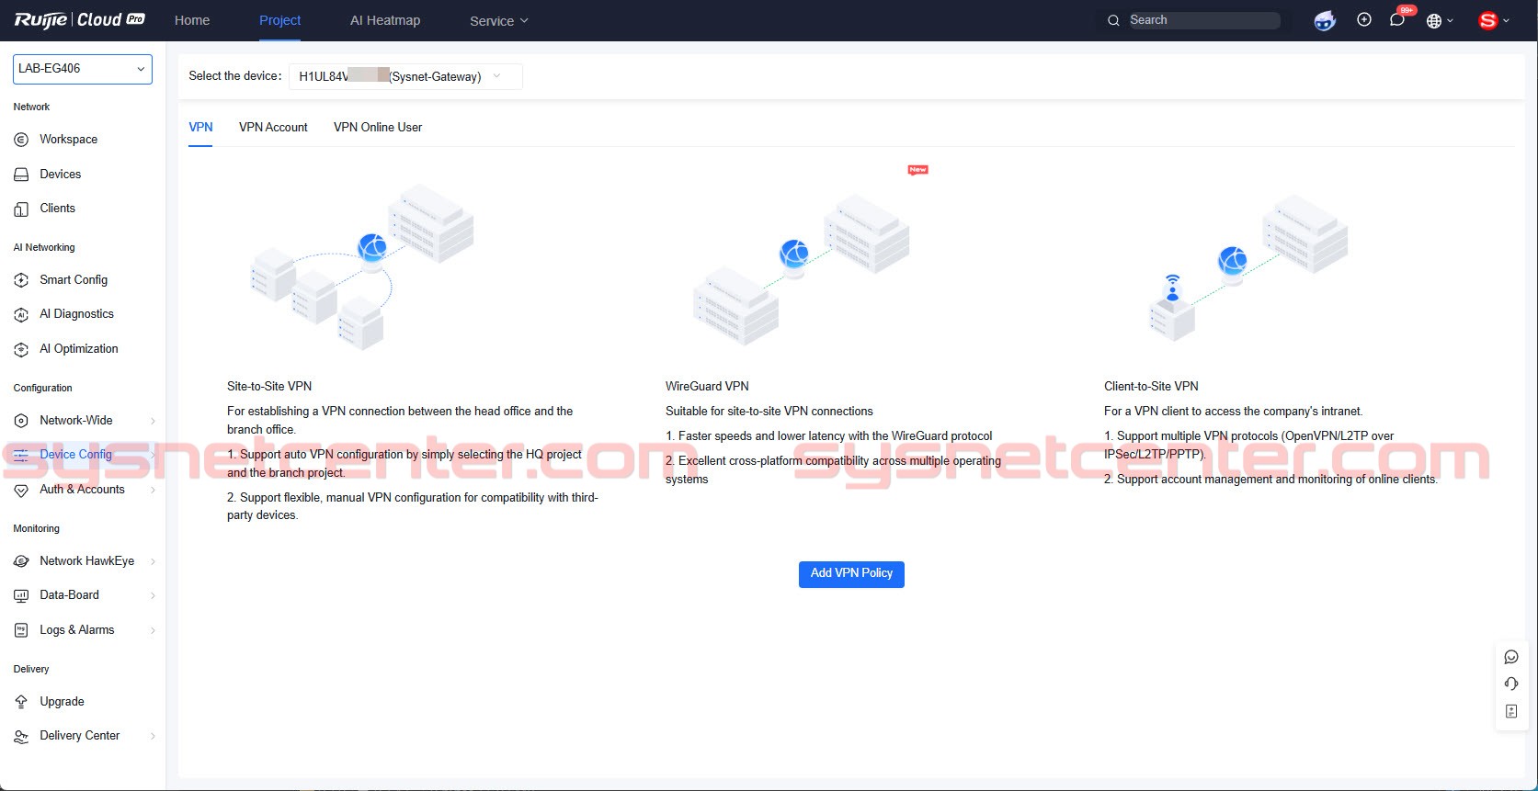Viewport: 1538px width, 791px height.
Task: Click the Add VPN Policy button
Action: [x=851, y=573]
